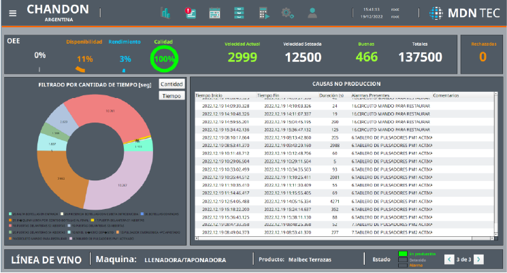Switch chart filter to Cantidad
The image size is (507, 273).
click(171, 84)
